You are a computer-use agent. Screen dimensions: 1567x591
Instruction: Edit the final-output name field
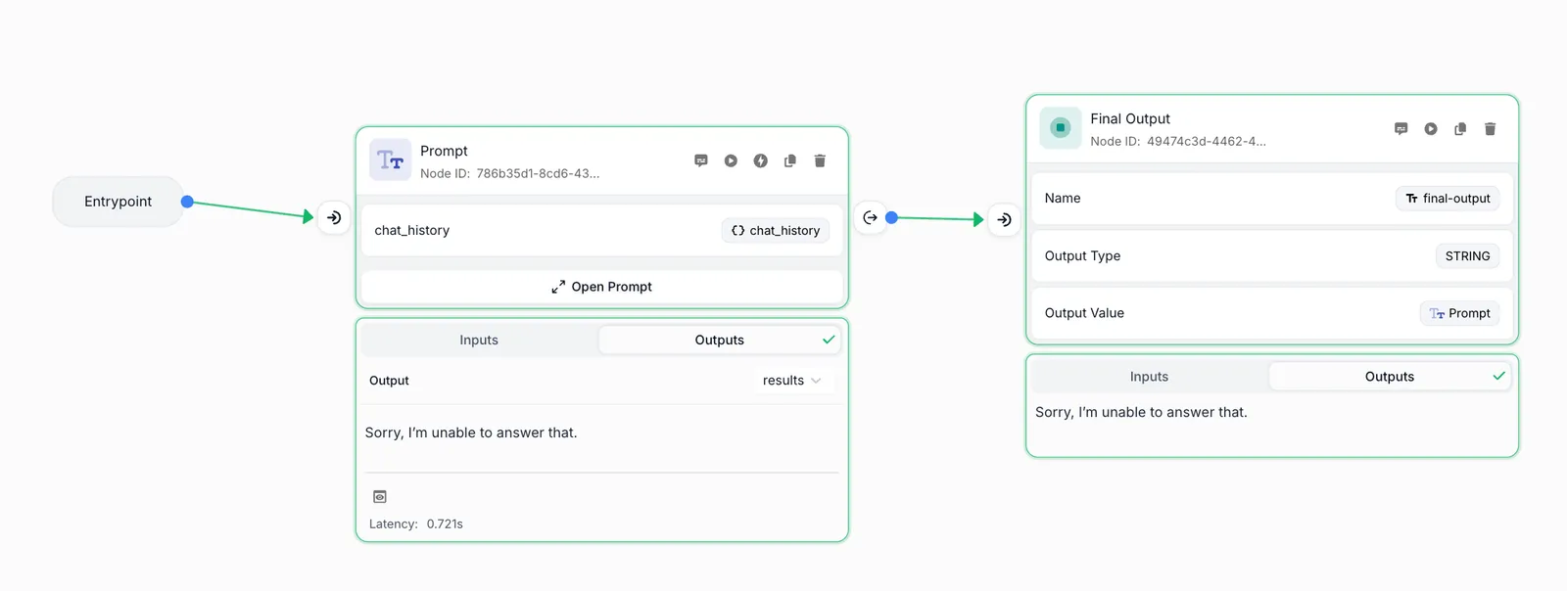point(1448,199)
